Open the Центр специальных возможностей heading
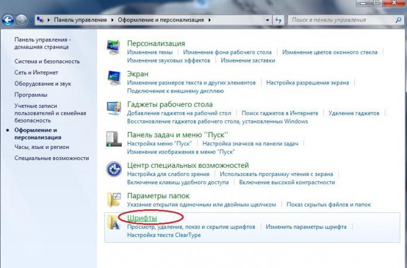This screenshot has width=407, height=268. [x=188, y=165]
